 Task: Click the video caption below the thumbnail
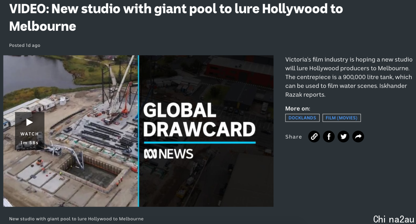pos(76,219)
